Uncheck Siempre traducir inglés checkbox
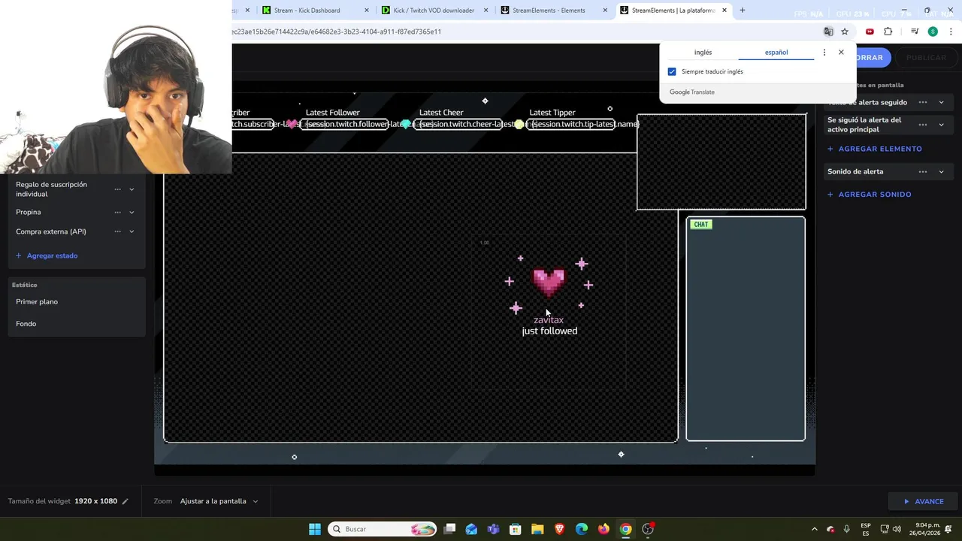The height and width of the screenshot is (541, 962). coord(672,71)
